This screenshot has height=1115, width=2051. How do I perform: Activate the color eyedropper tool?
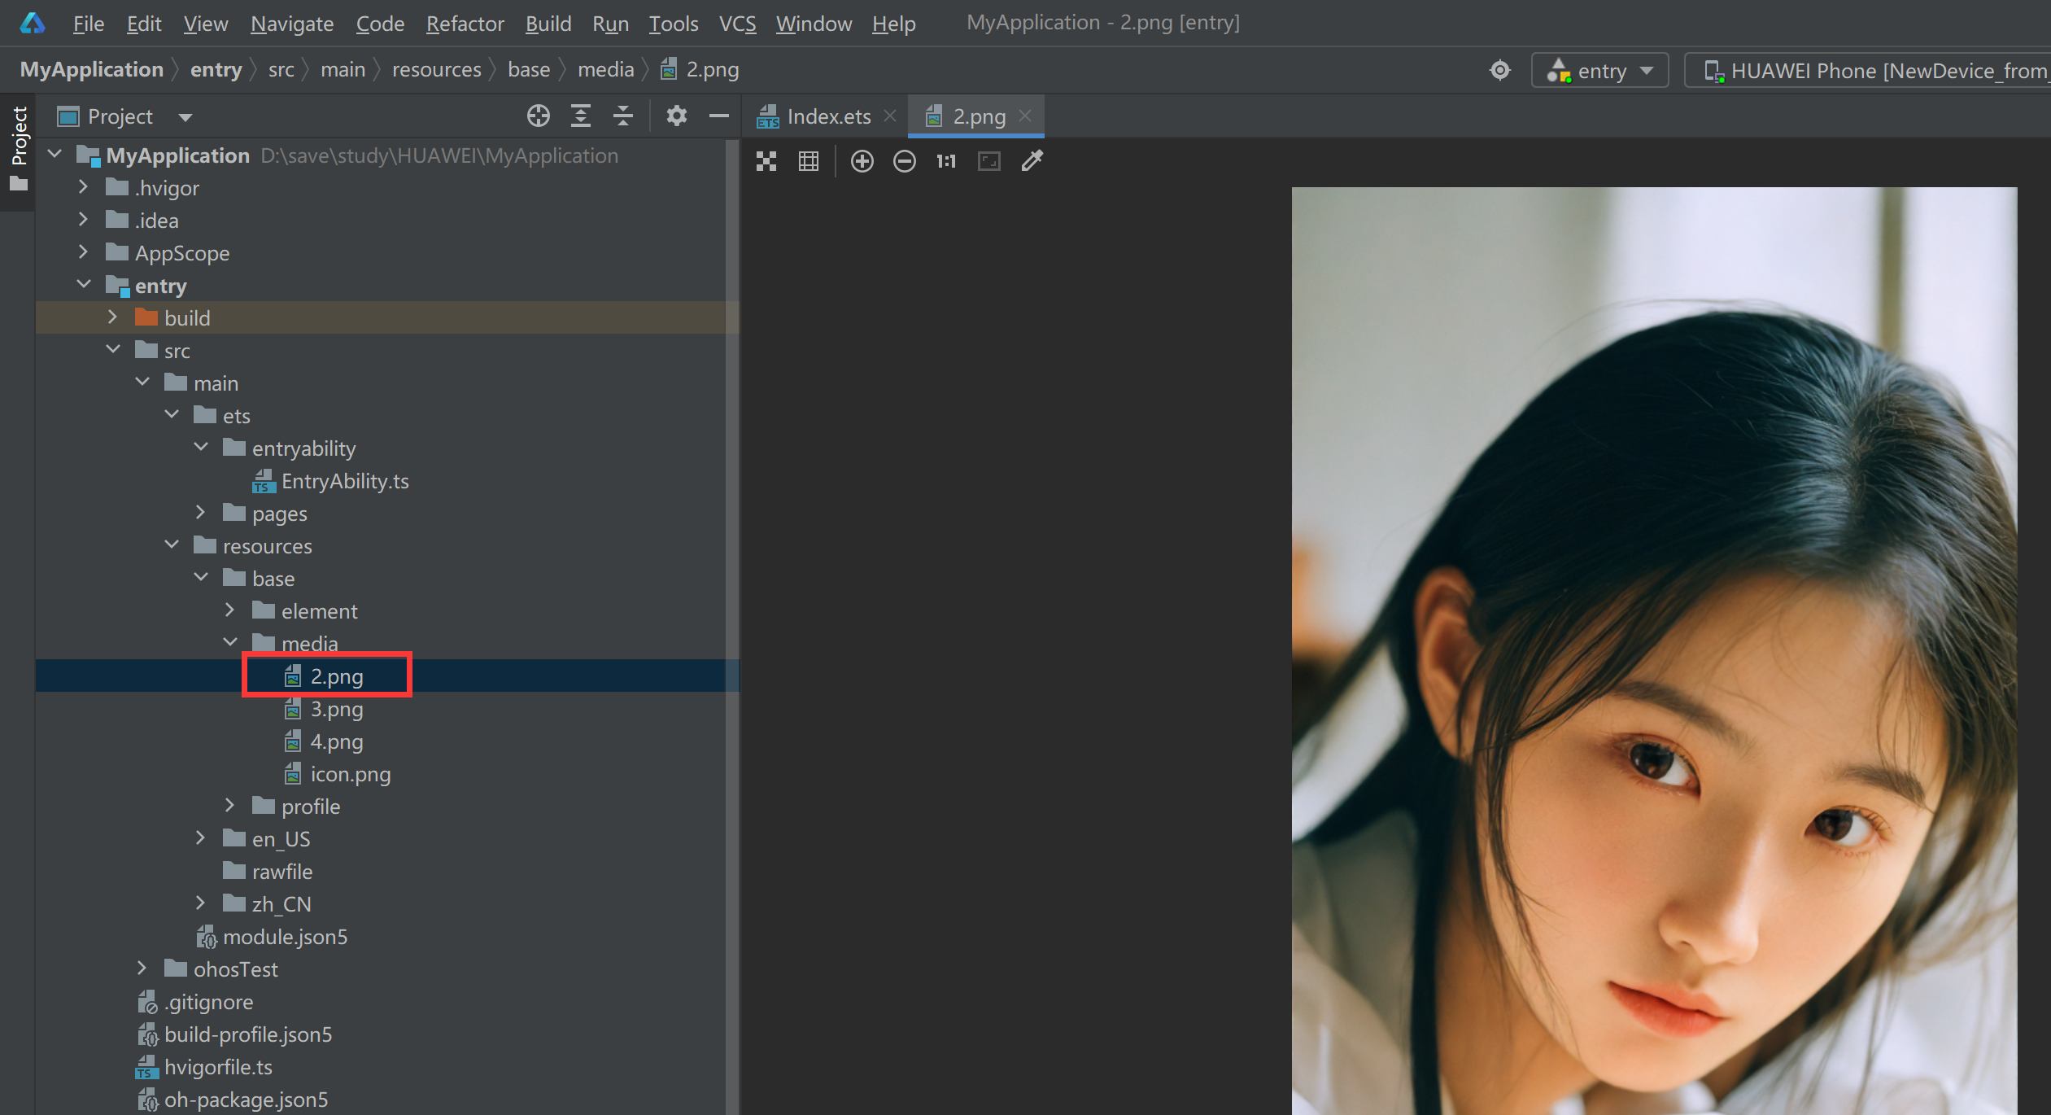click(1031, 160)
